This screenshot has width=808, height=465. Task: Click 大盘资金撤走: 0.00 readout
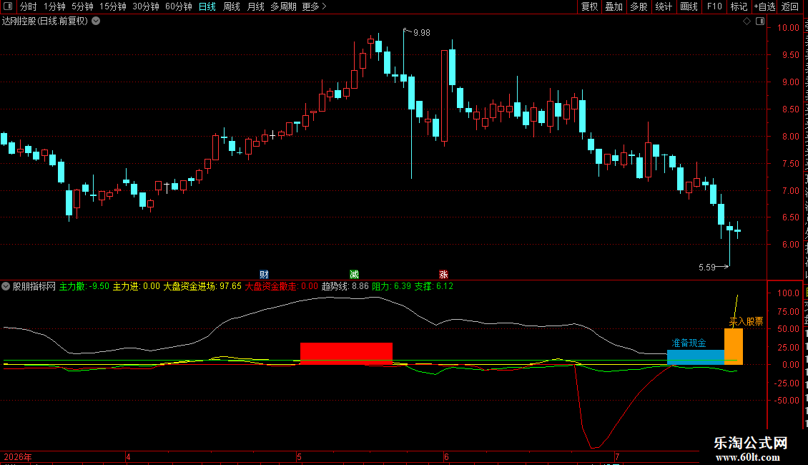coord(281,286)
